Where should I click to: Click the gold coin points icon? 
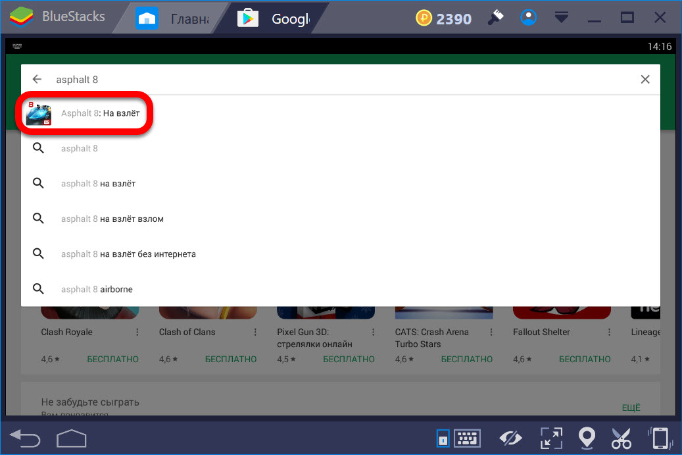coord(424,18)
